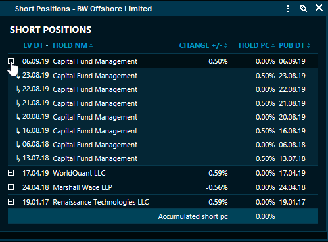Select the 16.08.19 Capital Fund Management sub-row
The image size is (328, 242).
pyautogui.click(x=163, y=131)
